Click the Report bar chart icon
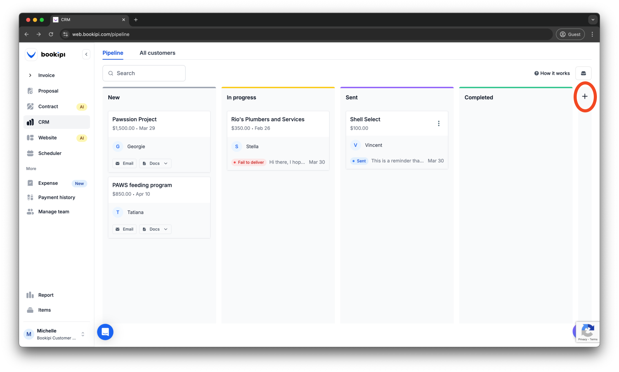619x372 pixels. [30, 295]
